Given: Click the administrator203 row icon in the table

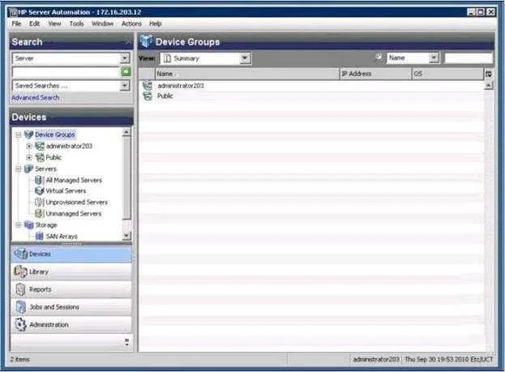Looking at the screenshot, I should pos(148,86).
